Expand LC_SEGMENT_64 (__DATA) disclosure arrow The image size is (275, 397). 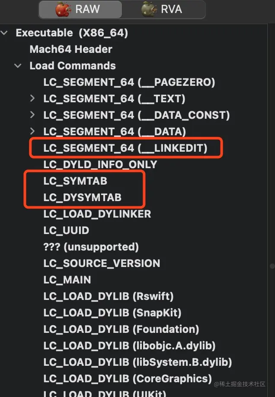[32, 131]
